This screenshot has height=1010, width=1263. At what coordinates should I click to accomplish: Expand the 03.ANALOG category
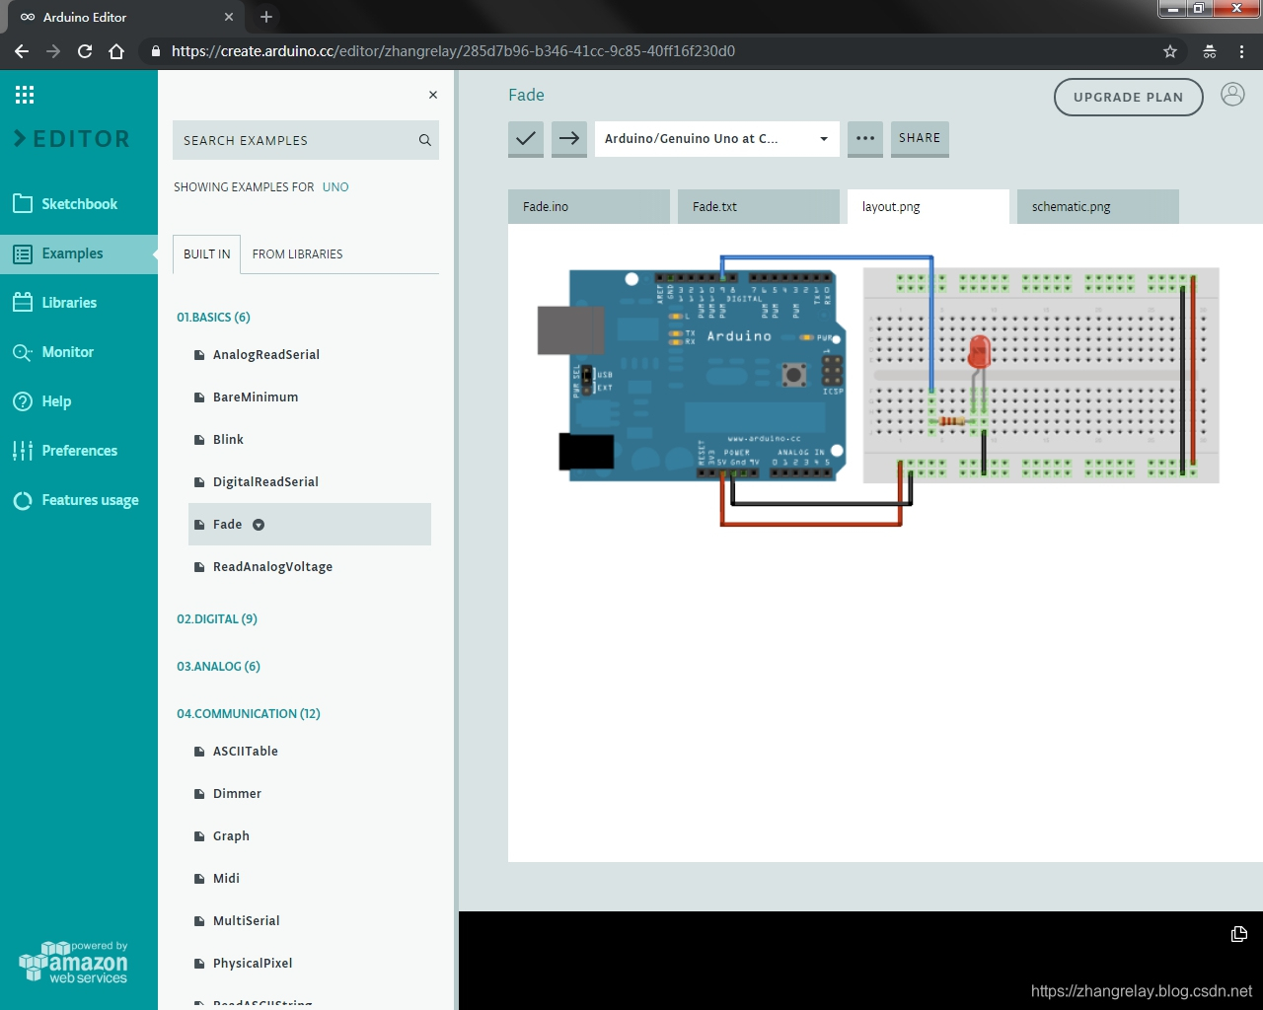tap(218, 666)
